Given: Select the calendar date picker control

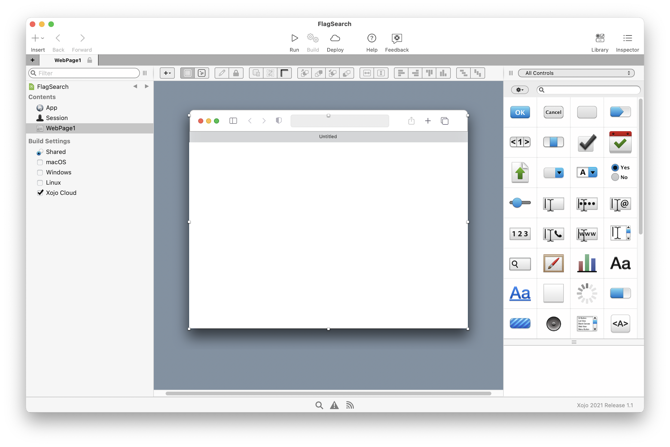Looking at the screenshot, I should click(620, 142).
